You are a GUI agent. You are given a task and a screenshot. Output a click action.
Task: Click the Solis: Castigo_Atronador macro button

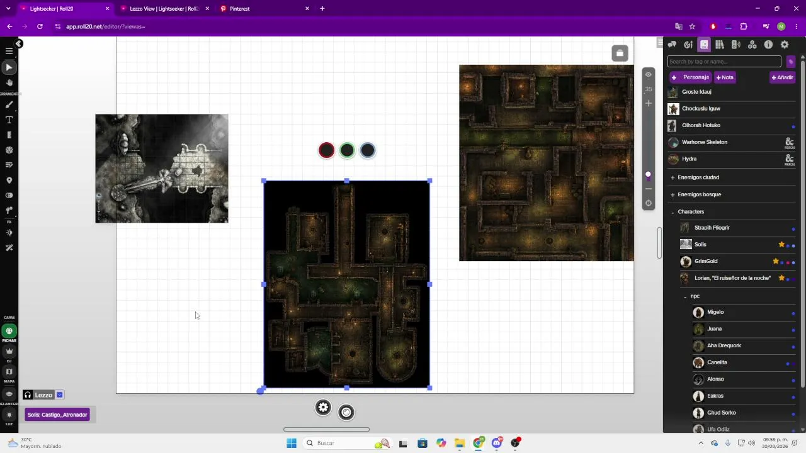(x=57, y=415)
